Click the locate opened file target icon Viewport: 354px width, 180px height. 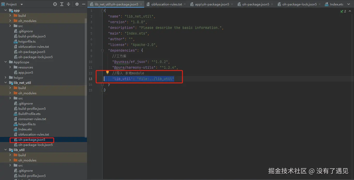[55, 4]
